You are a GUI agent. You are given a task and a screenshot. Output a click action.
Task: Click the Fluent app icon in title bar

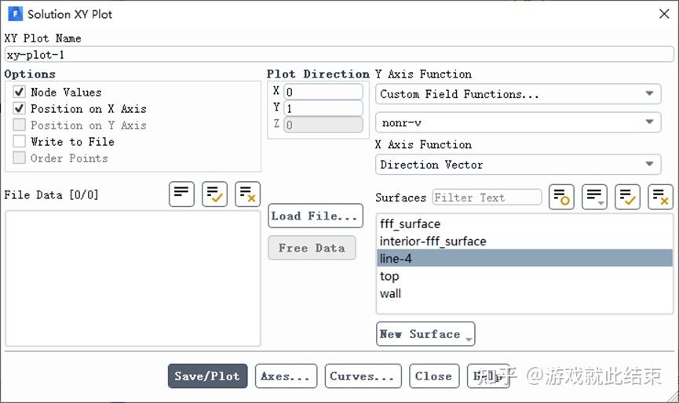click(15, 13)
